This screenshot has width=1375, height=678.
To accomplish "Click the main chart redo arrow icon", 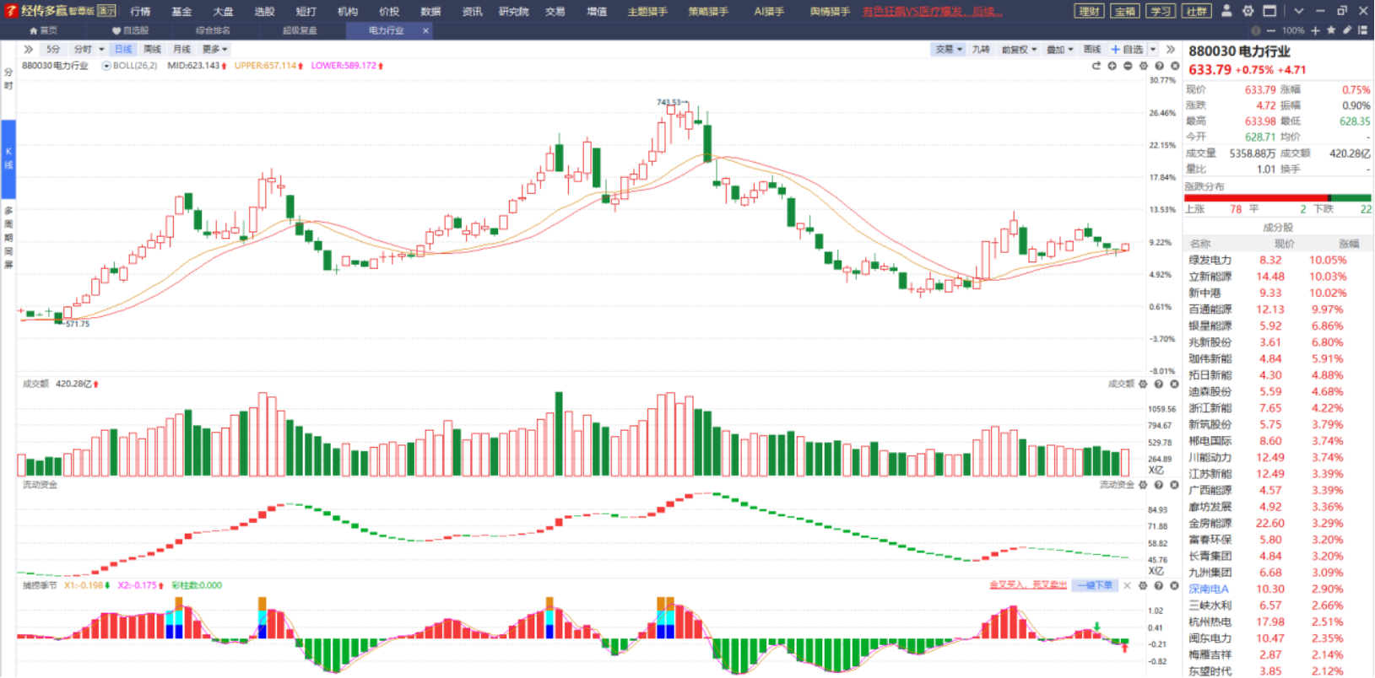I will pyautogui.click(x=1096, y=66).
